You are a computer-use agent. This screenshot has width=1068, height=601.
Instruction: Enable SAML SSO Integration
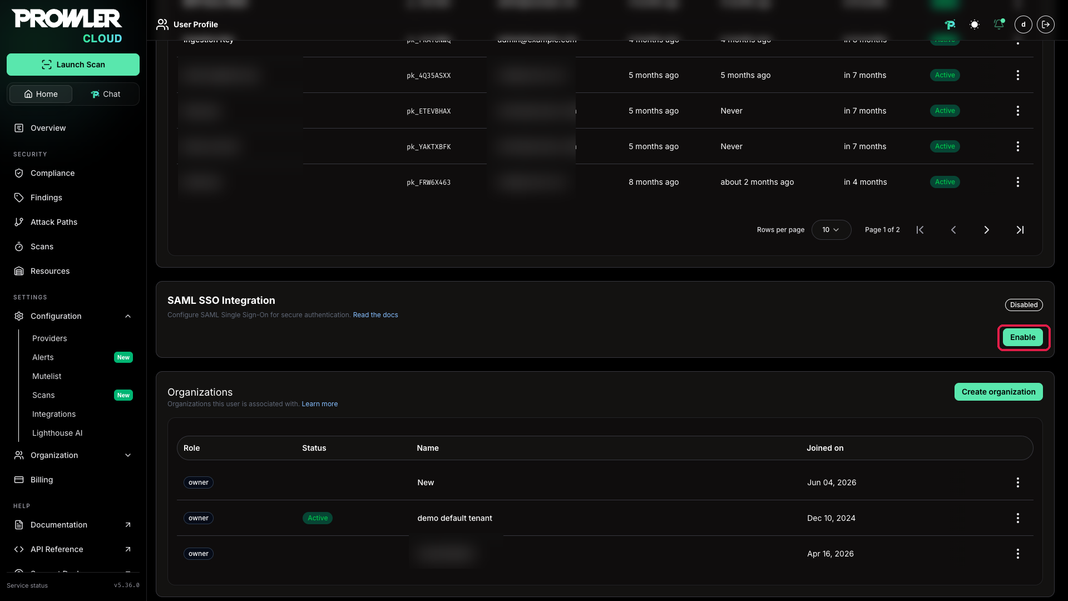(x=1023, y=337)
